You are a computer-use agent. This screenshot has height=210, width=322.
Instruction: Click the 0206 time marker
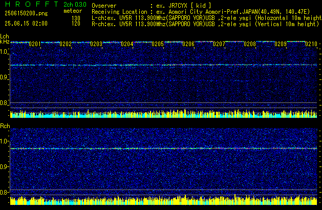(x=188, y=44)
